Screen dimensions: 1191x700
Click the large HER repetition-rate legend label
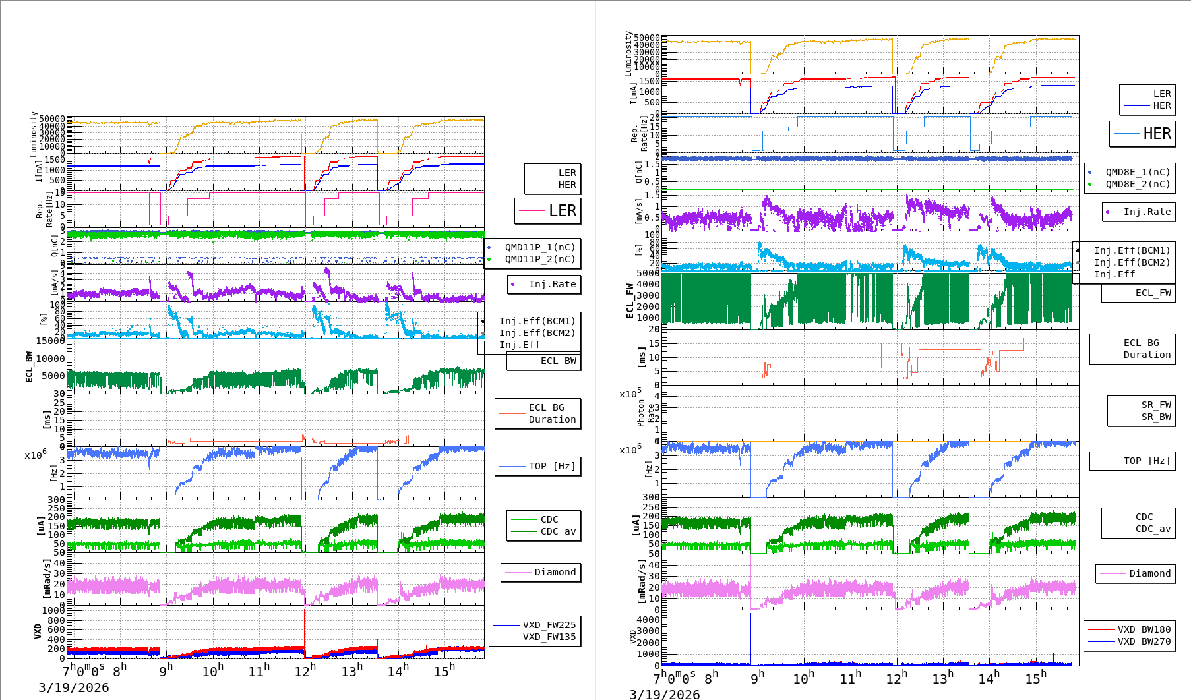coord(1157,134)
